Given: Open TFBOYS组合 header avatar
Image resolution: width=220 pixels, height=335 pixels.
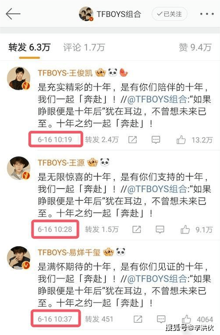Looking at the screenshot, I should click(x=86, y=14).
